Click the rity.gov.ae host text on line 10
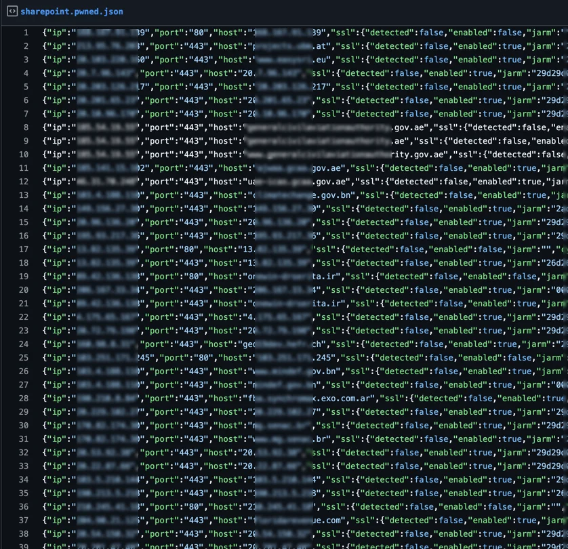This screenshot has height=549, width=568. tap(418, 155)
